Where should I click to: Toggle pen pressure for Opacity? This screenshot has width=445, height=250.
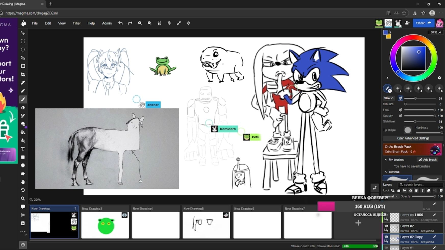pyautogui.click(x=400, y=116)
